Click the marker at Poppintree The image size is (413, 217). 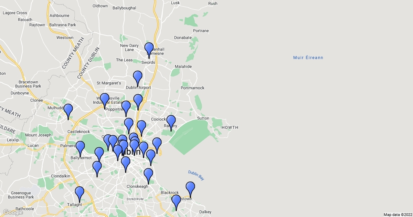pyautogui.click(x=126, y=107)
